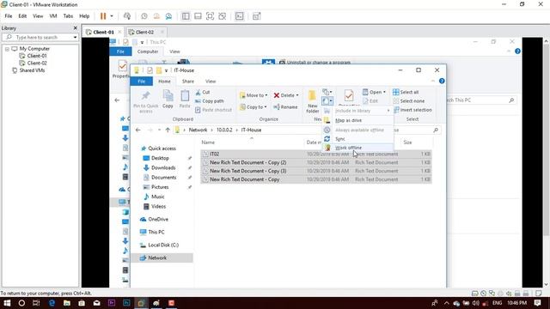
Task: Enter full screen mode in VMware
Action: tap(210, 16)
